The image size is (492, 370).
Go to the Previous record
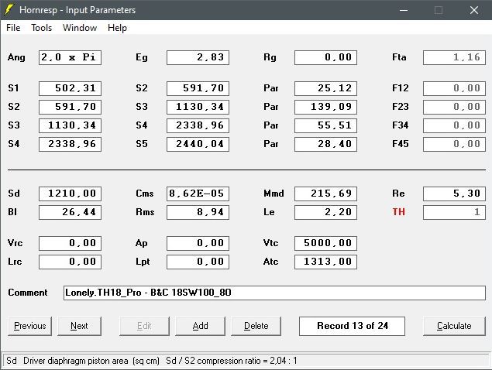point(30,326)
